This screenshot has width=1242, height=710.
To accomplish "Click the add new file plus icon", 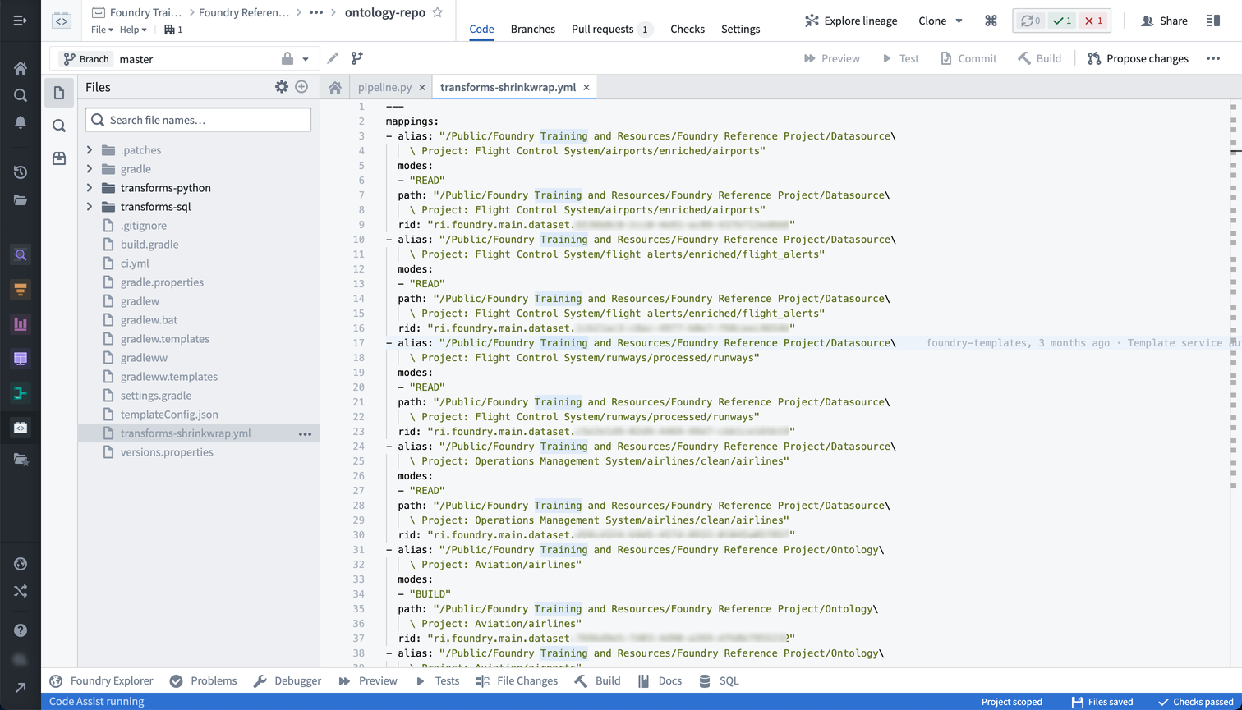I will [301, 87].
